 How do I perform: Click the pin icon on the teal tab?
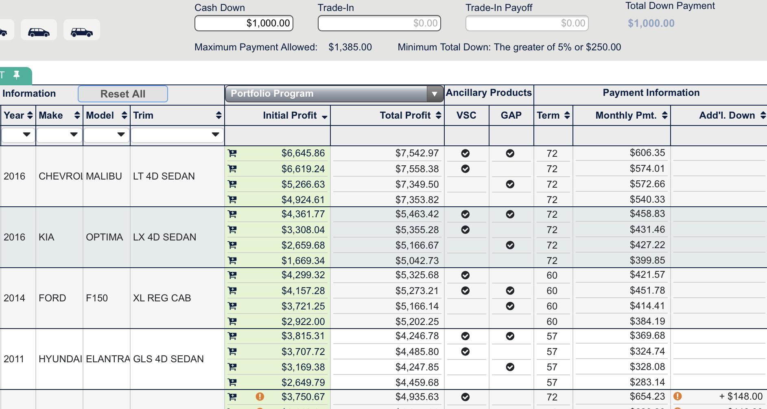17,75
